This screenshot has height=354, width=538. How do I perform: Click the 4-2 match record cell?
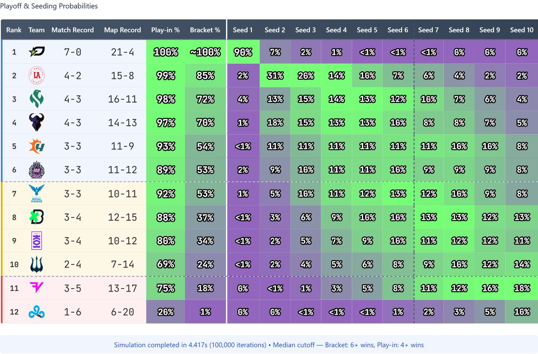click(73, 75)
